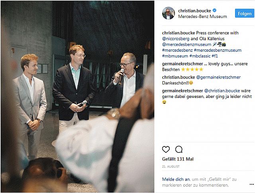
Task: Follow the account with the Folgen button
Action: click(x=244, y=14)
